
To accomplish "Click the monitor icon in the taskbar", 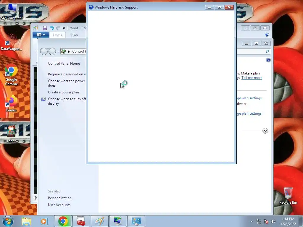I will (x=118, y=221).
